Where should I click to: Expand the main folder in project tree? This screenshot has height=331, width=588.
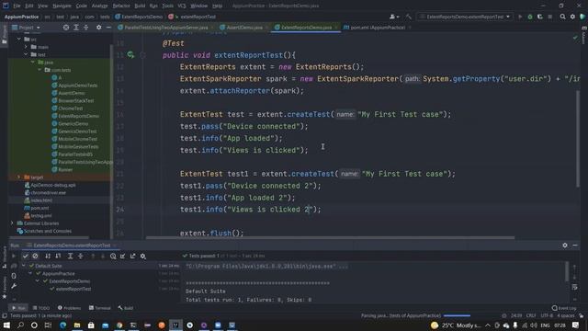tap(26, 47)
